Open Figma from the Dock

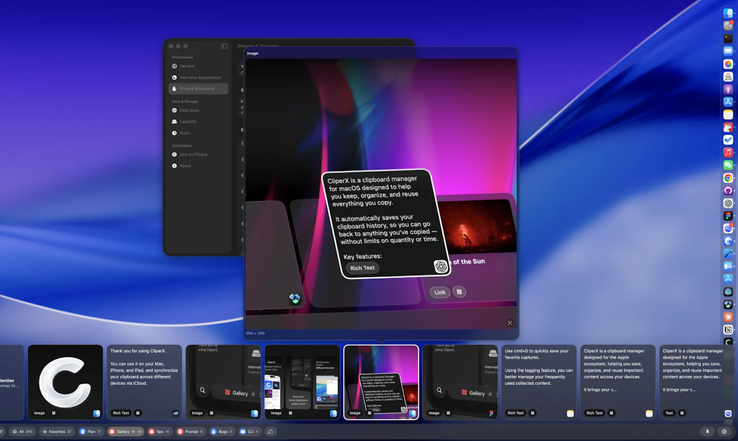tap(728, 216)
